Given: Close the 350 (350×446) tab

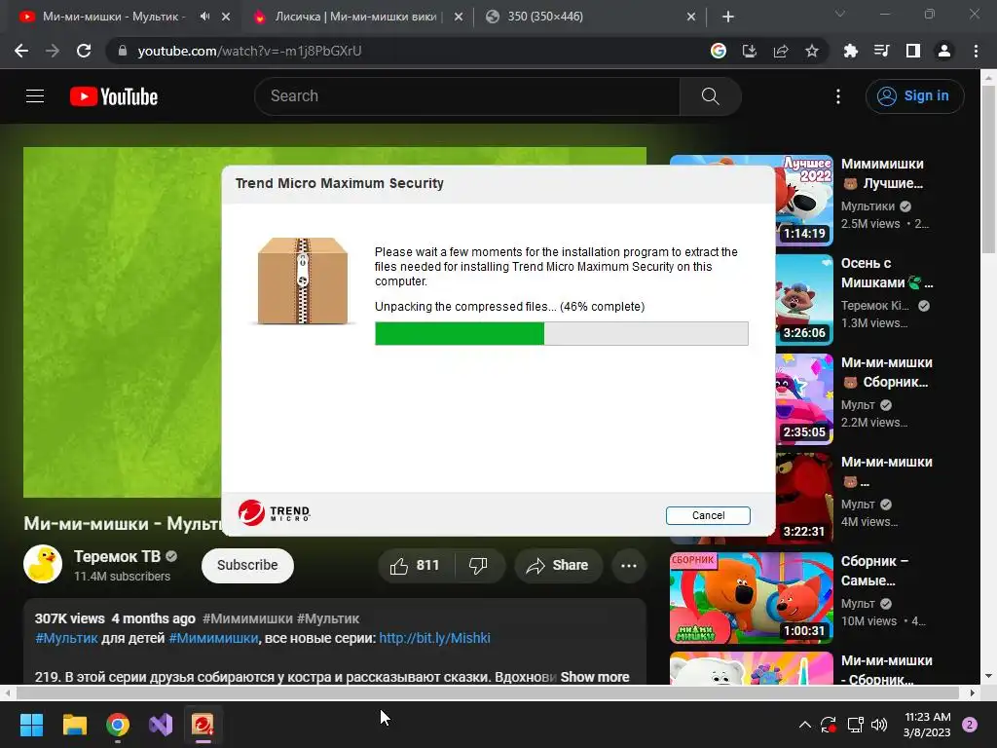Looking at the screenshot, I should click(x=691, y=17).
